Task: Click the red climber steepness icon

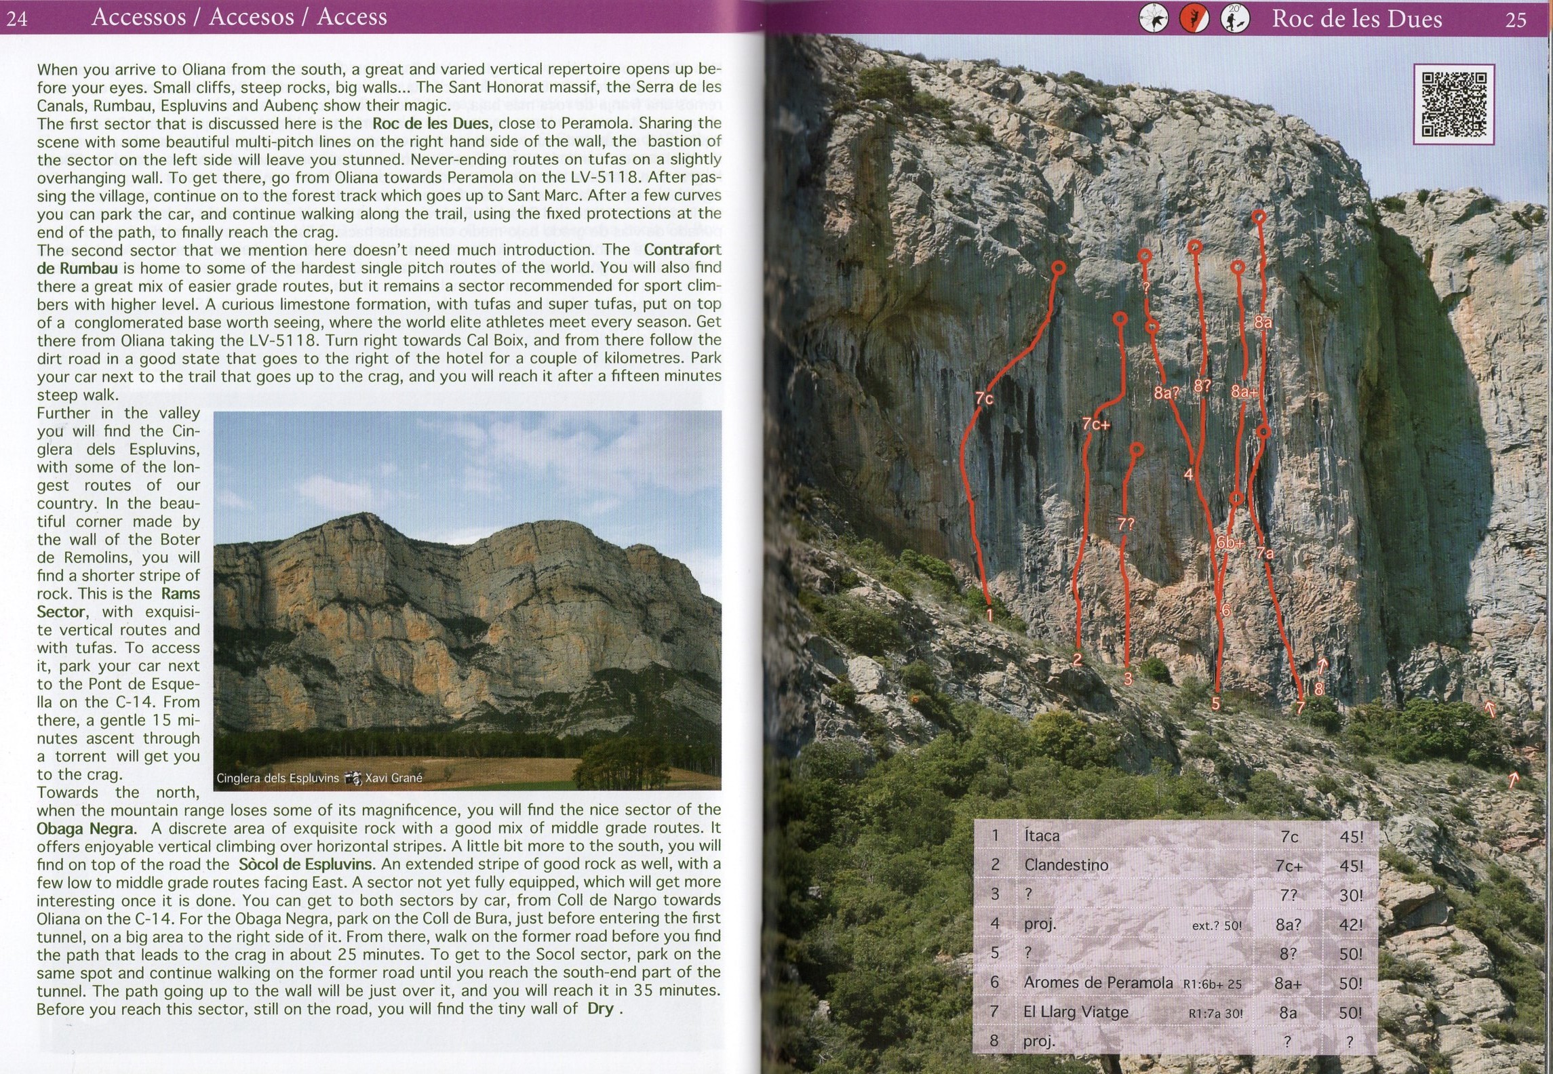Action: [x=1194, y=19]
